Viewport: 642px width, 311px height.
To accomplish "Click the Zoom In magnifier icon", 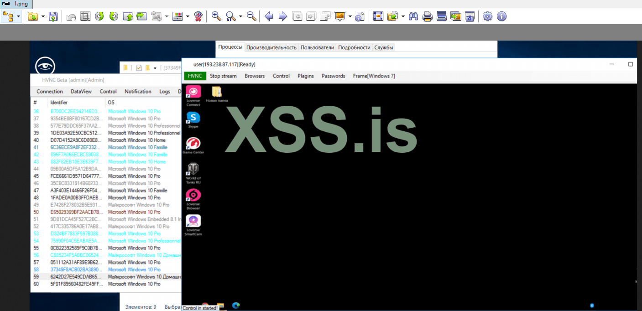I will tap(216, 17).
